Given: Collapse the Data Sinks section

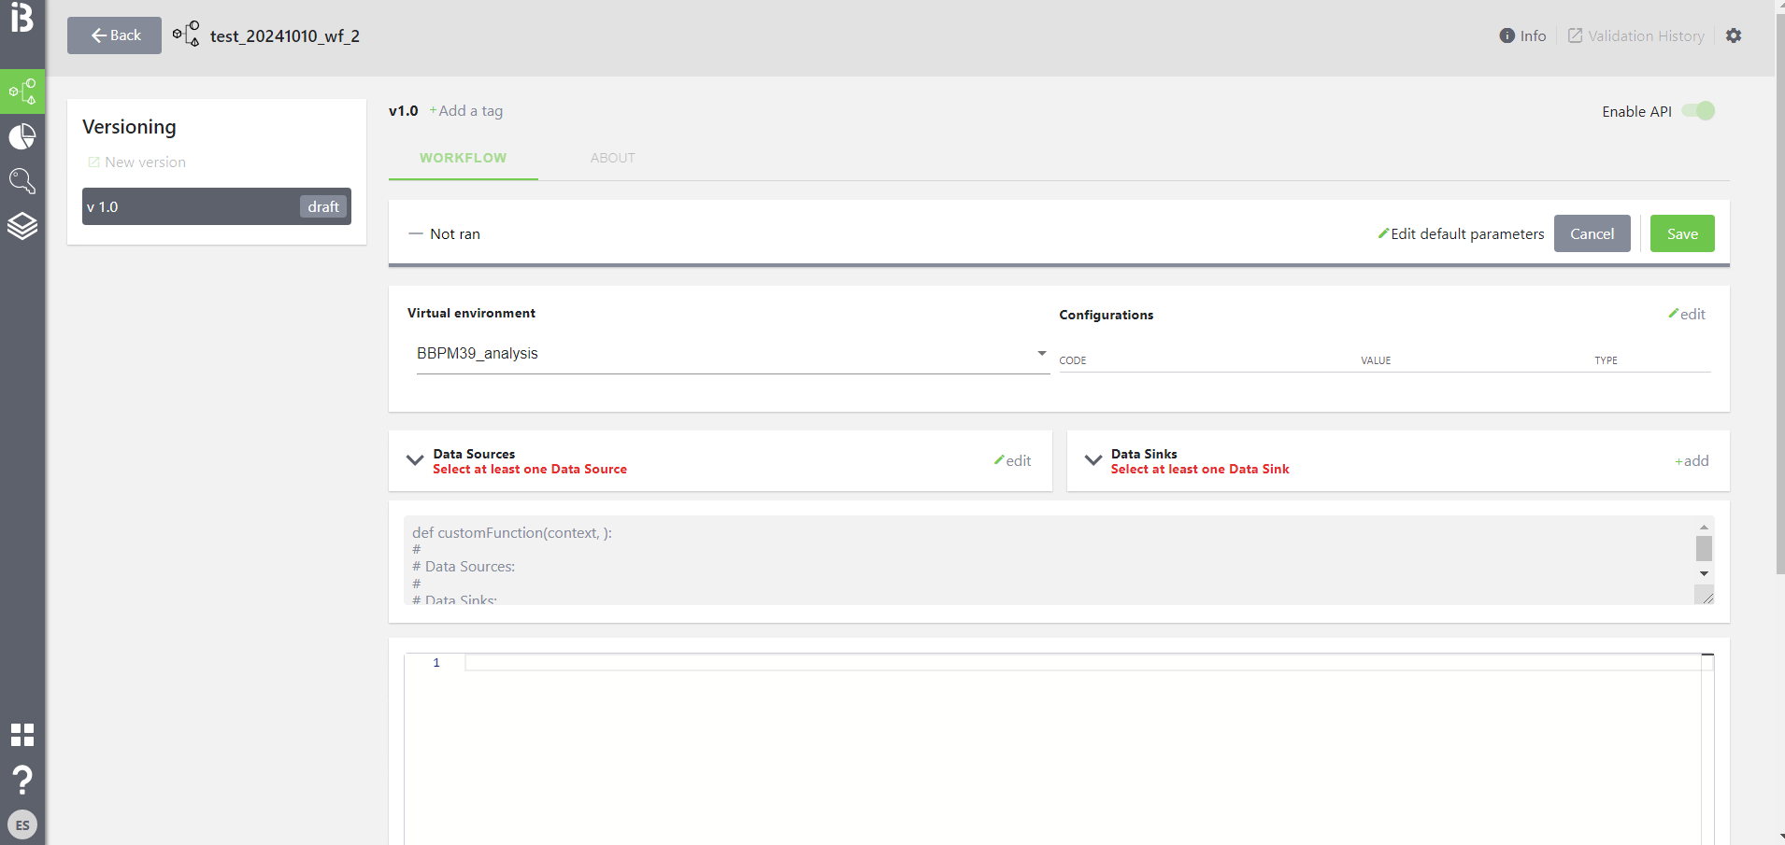Looking at the screenshot, I should coord(1093,460).
